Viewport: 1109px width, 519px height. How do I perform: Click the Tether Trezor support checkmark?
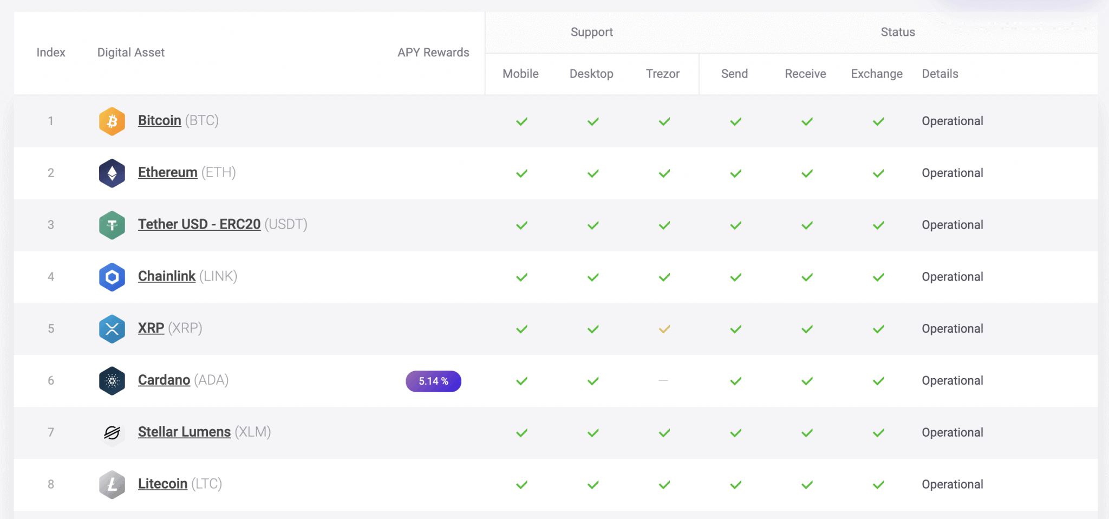tap(664, 225)
